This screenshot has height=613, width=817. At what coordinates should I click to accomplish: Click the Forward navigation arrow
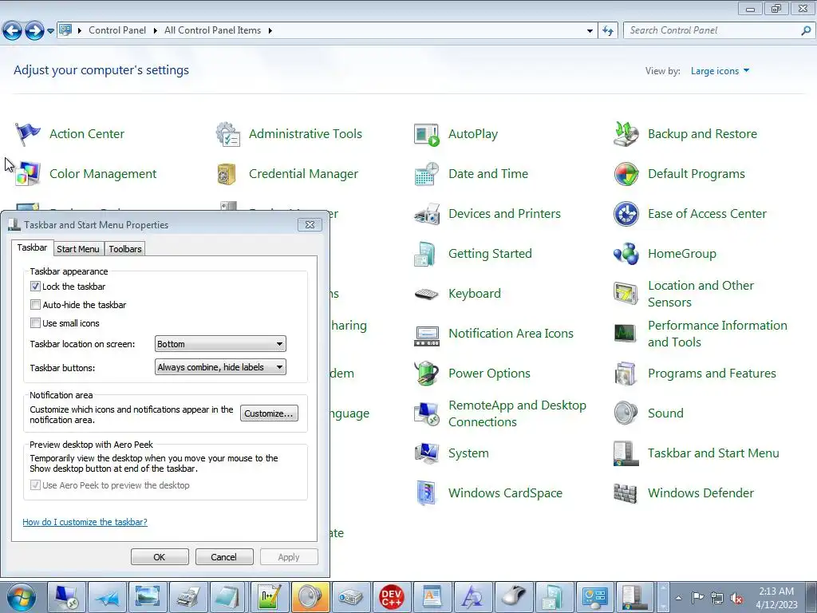34,31
